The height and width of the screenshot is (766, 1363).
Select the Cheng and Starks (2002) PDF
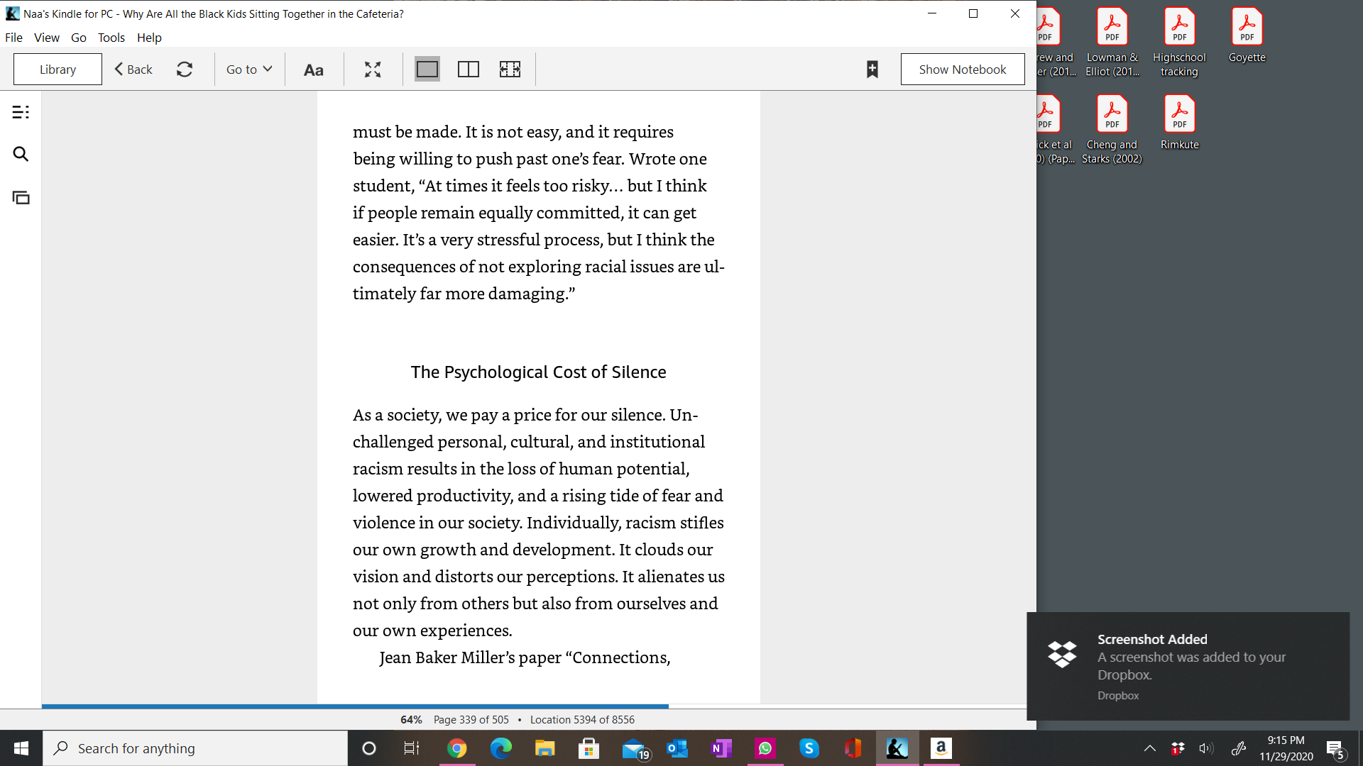(x=1112, y=130)
